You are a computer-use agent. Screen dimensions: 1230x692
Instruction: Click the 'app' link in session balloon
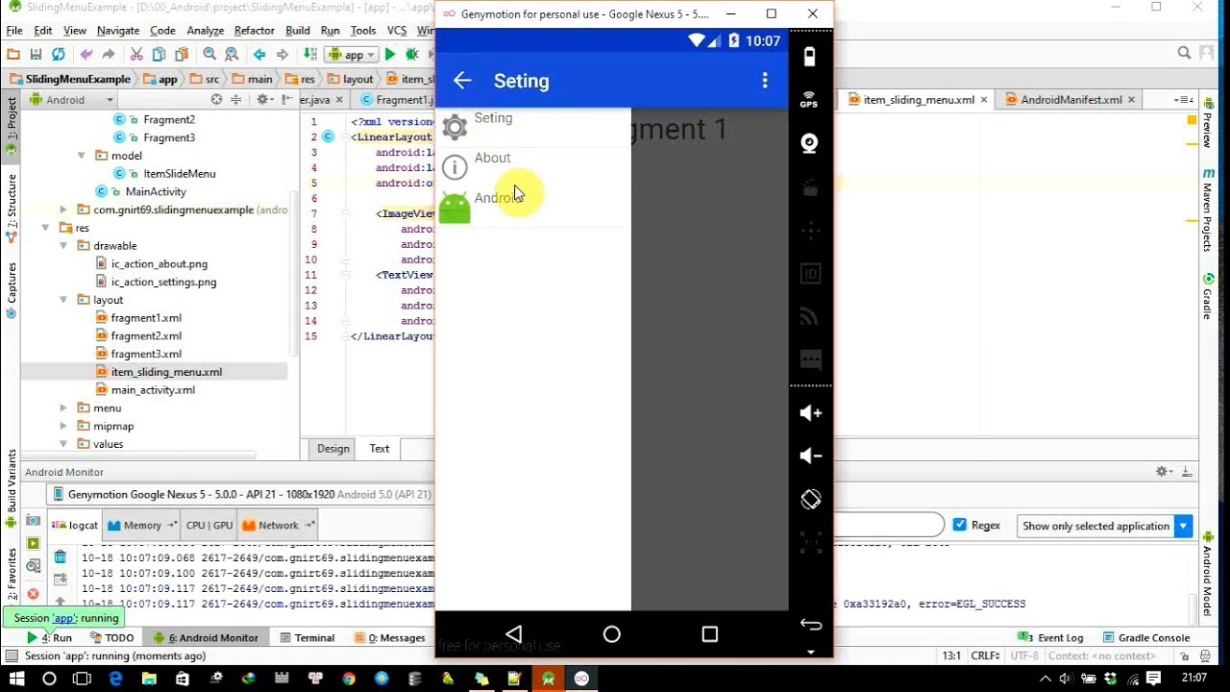64,618
